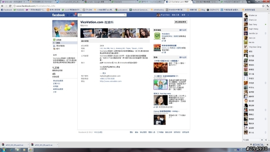Open the www.vicovation.com website link
Image resolution: width=270 pixels, height=152 pixels.
(x=111, y=81)
